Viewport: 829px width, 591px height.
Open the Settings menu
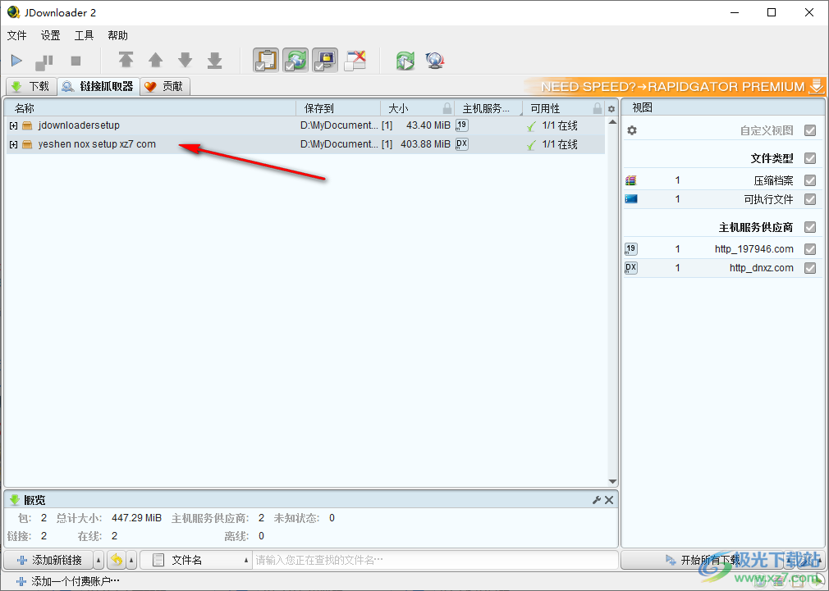[x=51, y=35]
